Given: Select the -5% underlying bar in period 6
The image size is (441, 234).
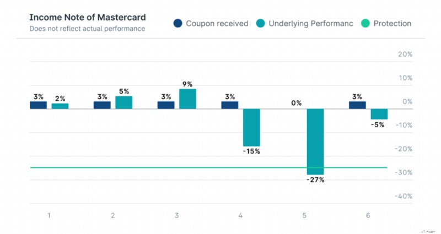Looking at the screenshot, I should click(379, 114).
